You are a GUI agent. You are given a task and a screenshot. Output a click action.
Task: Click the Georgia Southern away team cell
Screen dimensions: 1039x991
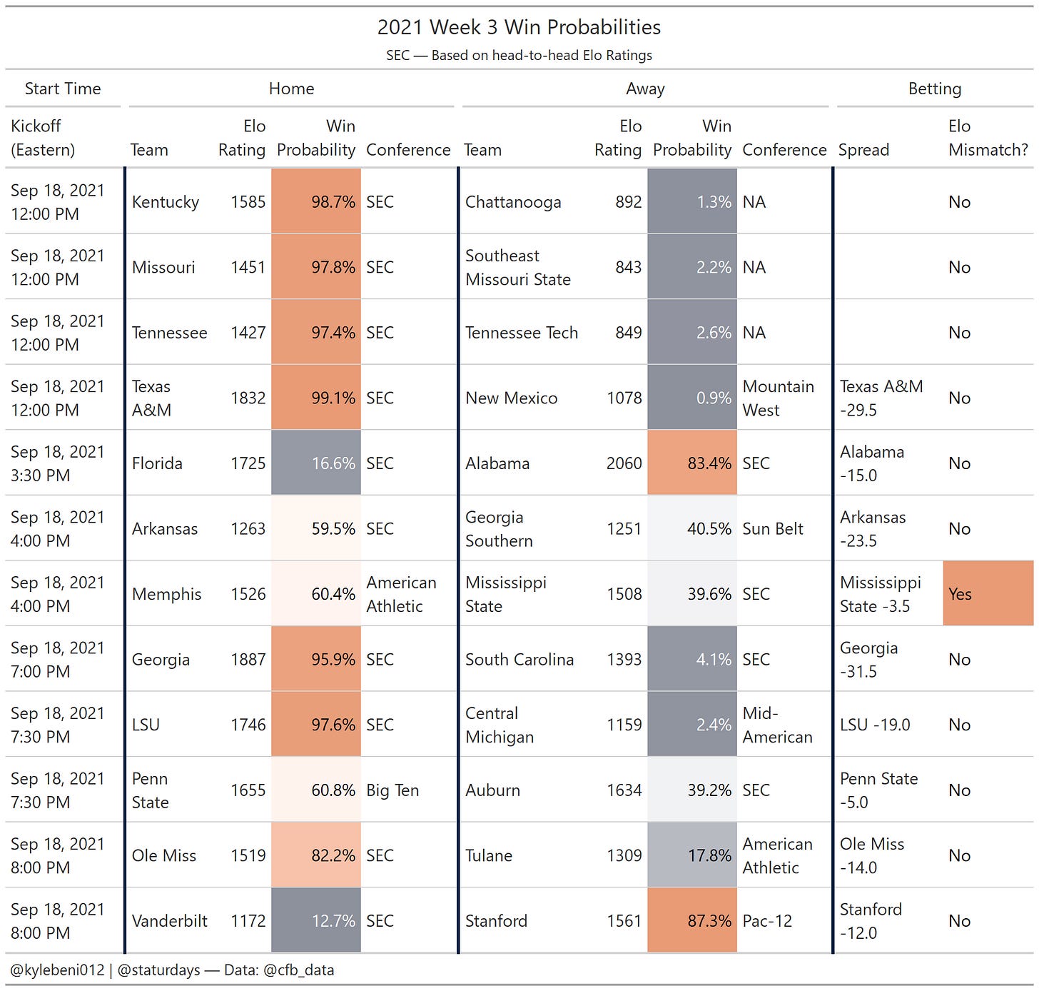499,529
